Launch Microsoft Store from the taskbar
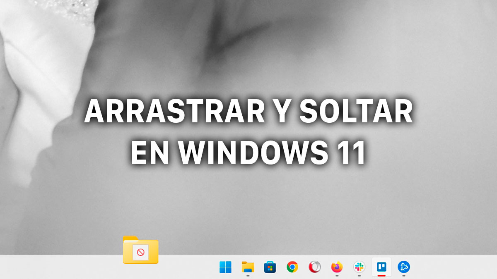 [x=270, y=267]
